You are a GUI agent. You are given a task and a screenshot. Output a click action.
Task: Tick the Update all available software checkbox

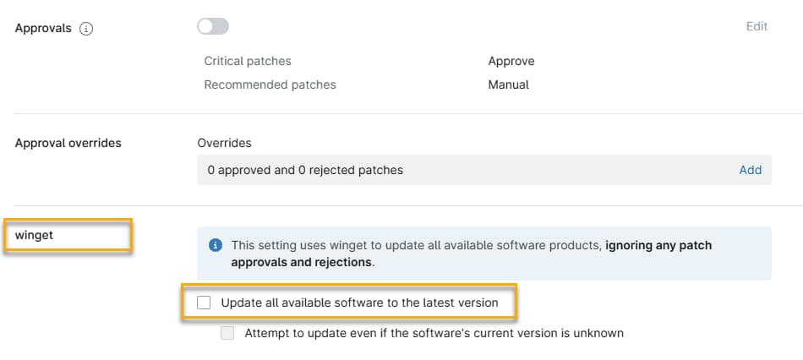(x=204, y=303)
